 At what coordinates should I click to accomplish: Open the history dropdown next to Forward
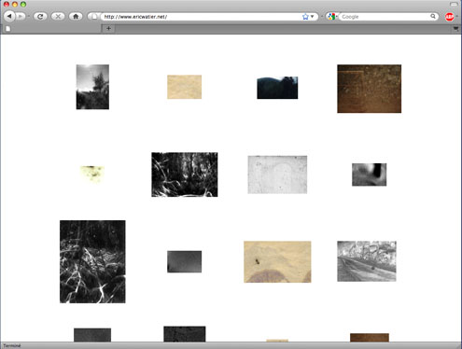tap(28, 16)
